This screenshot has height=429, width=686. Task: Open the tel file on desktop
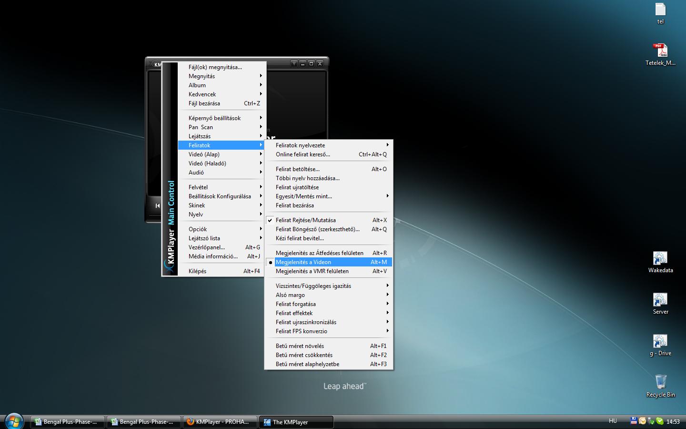[660, 13]
